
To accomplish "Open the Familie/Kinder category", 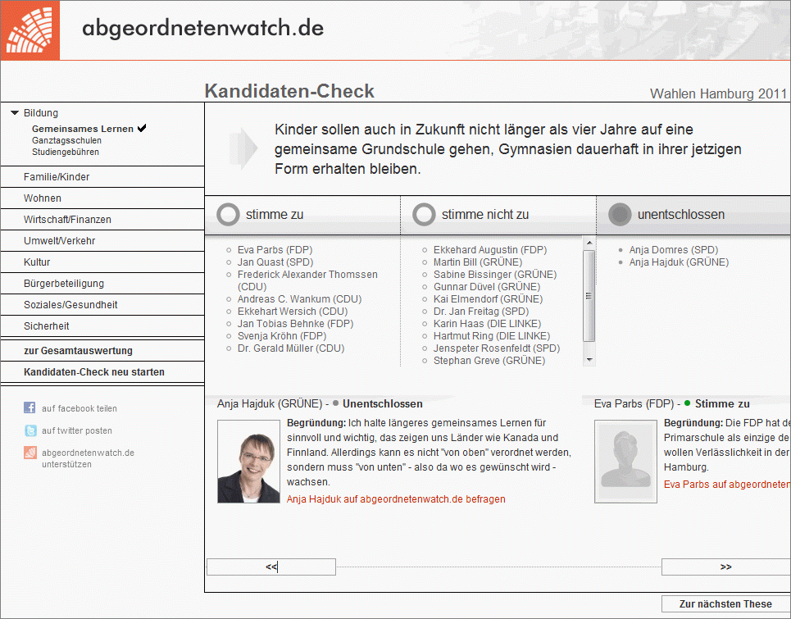I will pos(102,176).
